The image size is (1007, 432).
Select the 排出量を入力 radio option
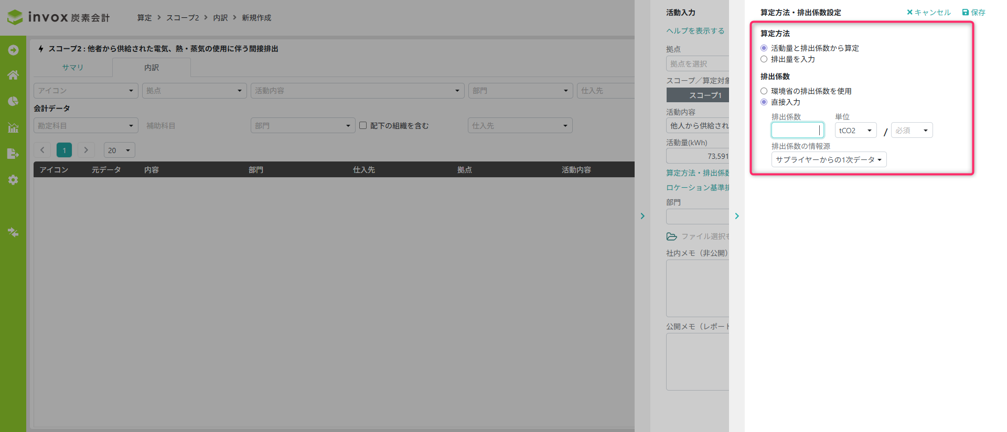point(764,59)
